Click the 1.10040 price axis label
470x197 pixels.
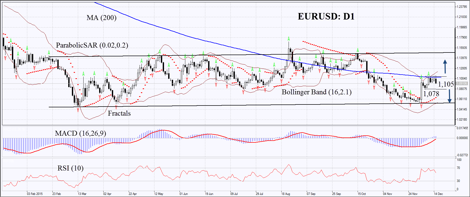coord(462,78)
